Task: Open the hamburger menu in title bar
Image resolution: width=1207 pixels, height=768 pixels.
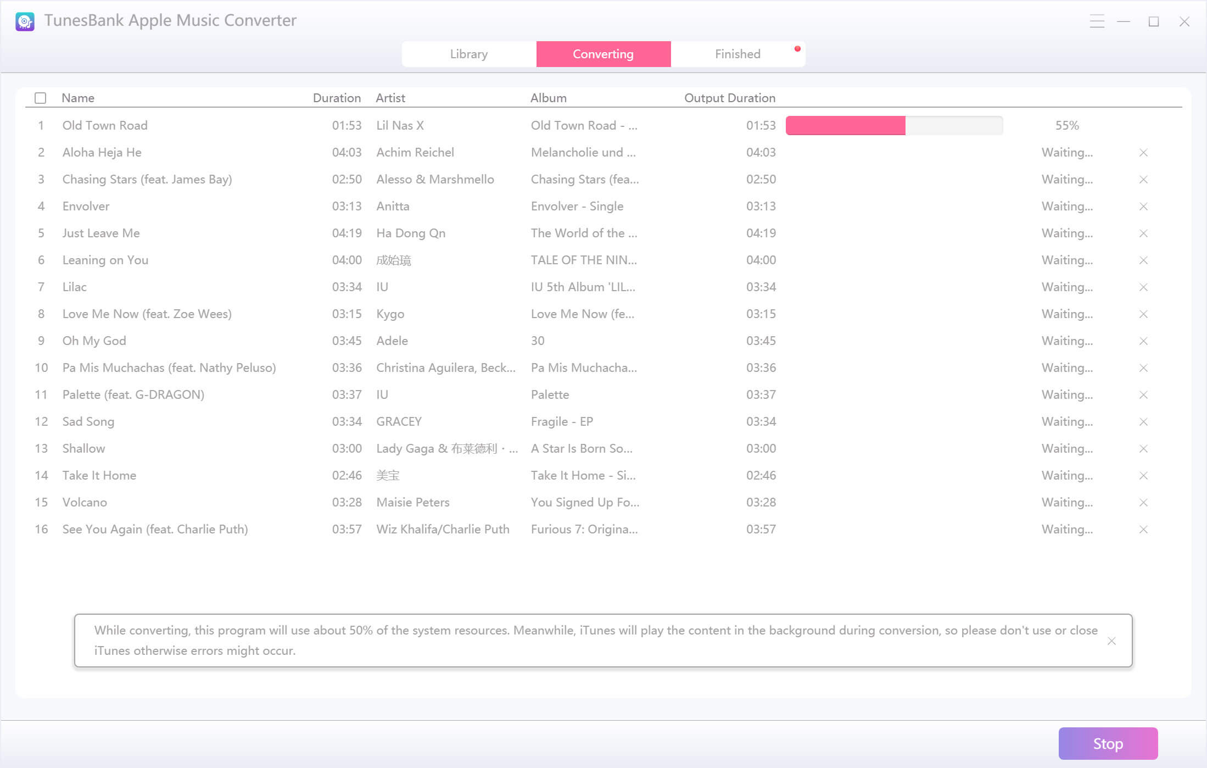Action: [x=1097, y=21]
